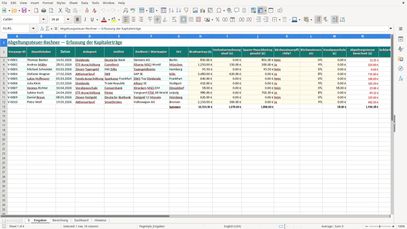The width and height of the screenshot is (407, 229).
Task: Format as percent
Action: point(218,20)
